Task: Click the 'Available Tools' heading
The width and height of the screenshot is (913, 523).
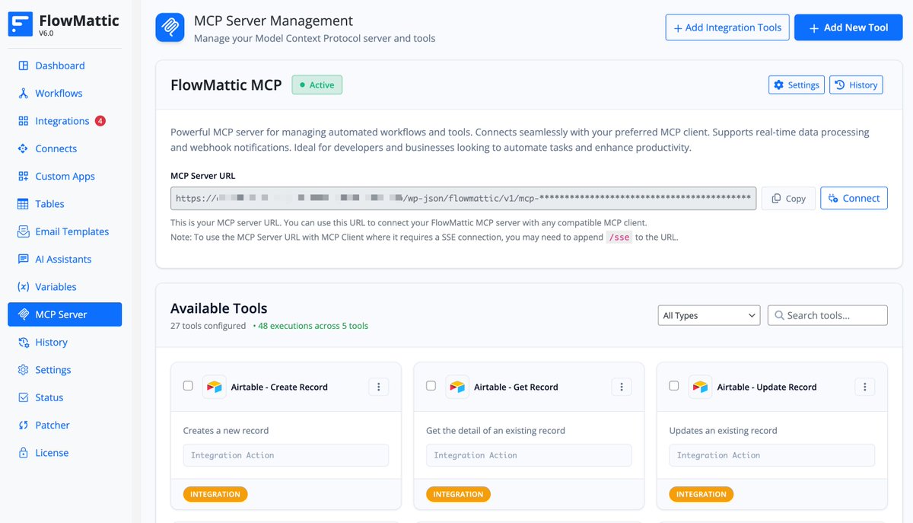Action: click(x=219, y=308)
